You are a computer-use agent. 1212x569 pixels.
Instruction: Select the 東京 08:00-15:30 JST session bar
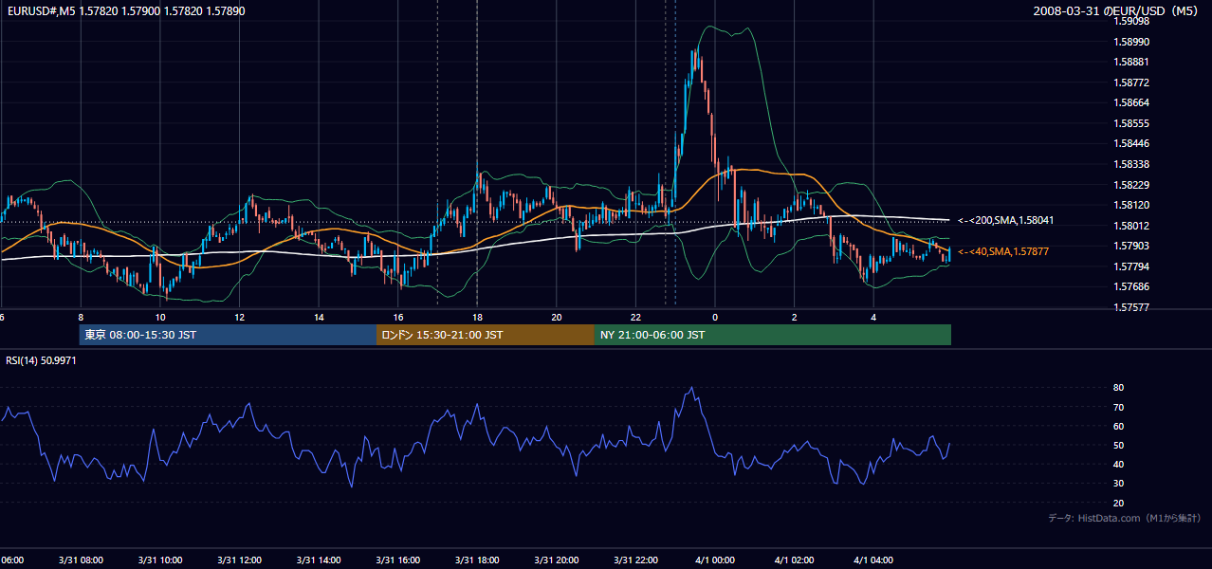coord(228,335)
